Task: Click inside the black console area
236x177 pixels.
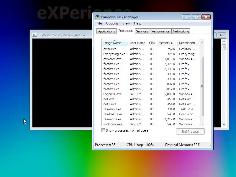Action: pyautogui.click(x=62, y=83)
